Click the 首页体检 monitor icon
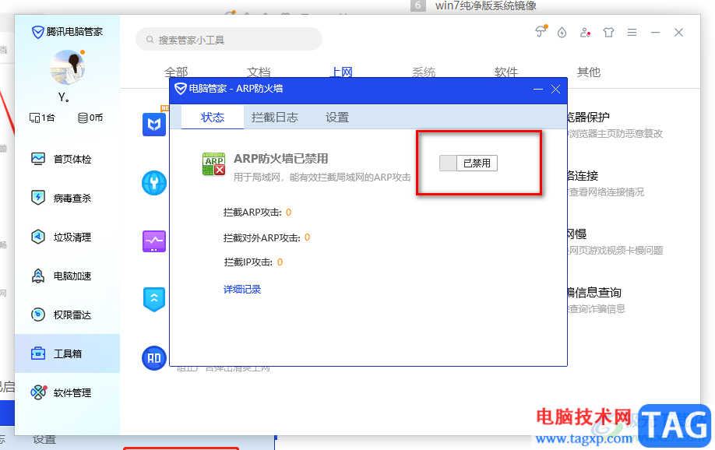 coord(38,159)
